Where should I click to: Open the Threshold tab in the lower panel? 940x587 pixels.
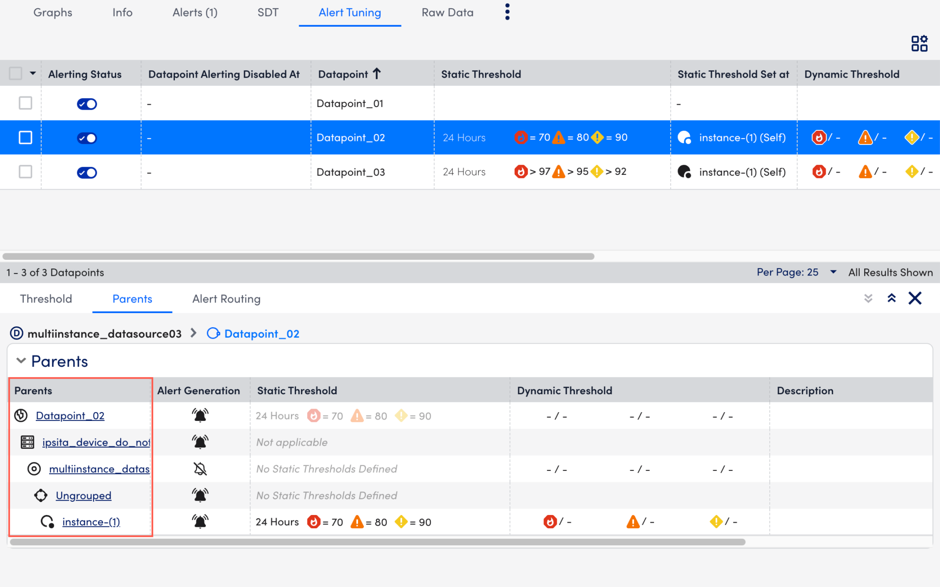tap(45, 298)
